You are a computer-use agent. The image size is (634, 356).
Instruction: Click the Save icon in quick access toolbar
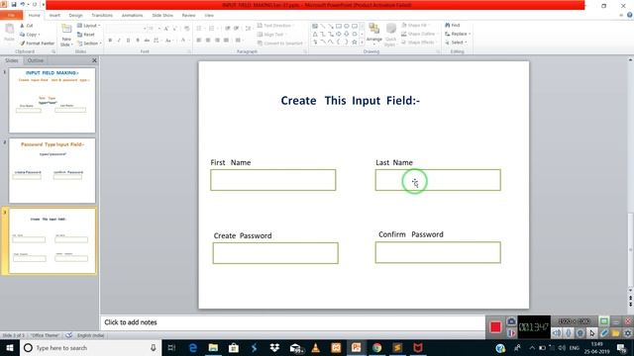(13, 4)
